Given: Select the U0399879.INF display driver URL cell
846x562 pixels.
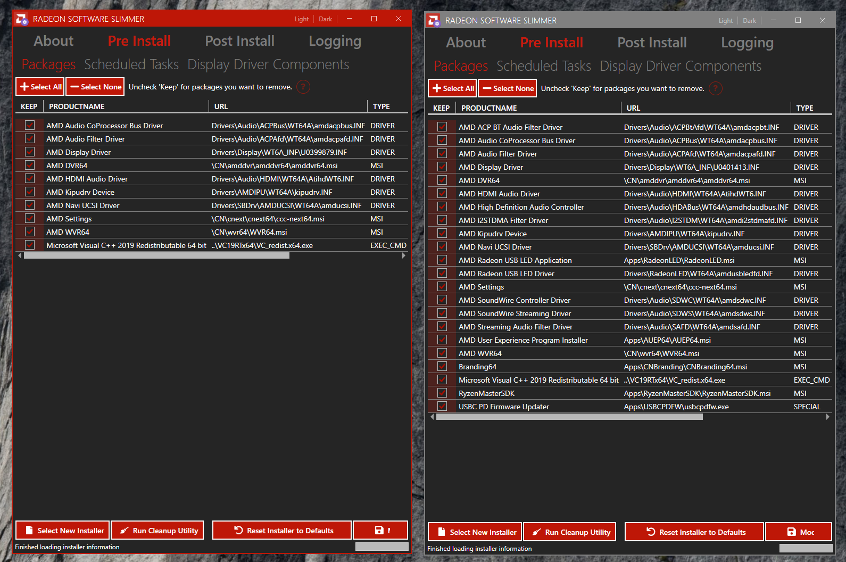Looking at the screenshot, I should click(279, 152).
